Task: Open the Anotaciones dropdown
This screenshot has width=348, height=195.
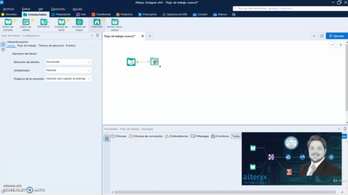Action: (x=69, y=70)
